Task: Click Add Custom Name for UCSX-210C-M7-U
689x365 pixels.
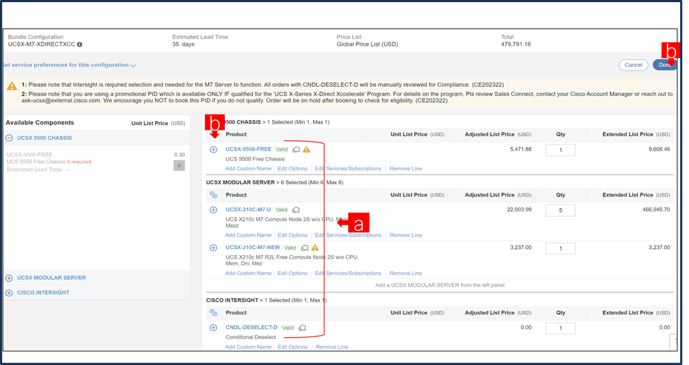Action: click(x=248, y=235)
